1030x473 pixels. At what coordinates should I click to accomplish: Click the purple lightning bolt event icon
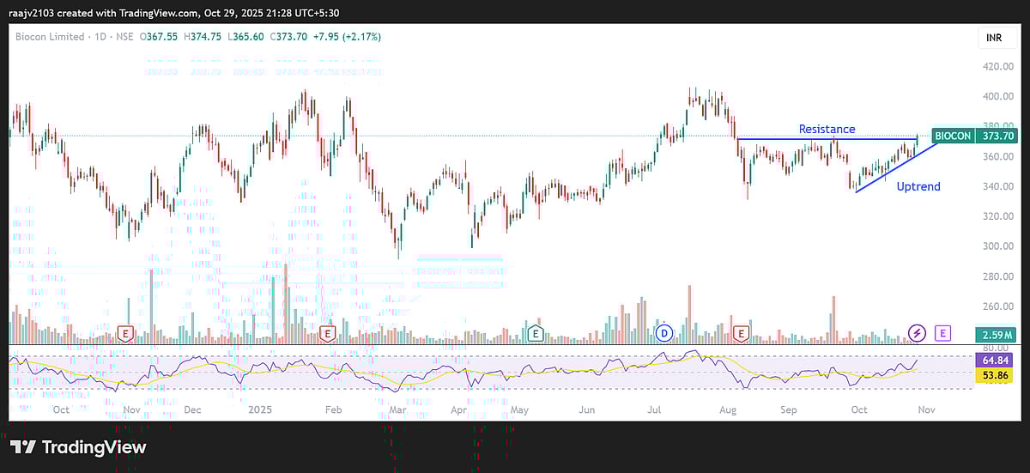[917, 332]
